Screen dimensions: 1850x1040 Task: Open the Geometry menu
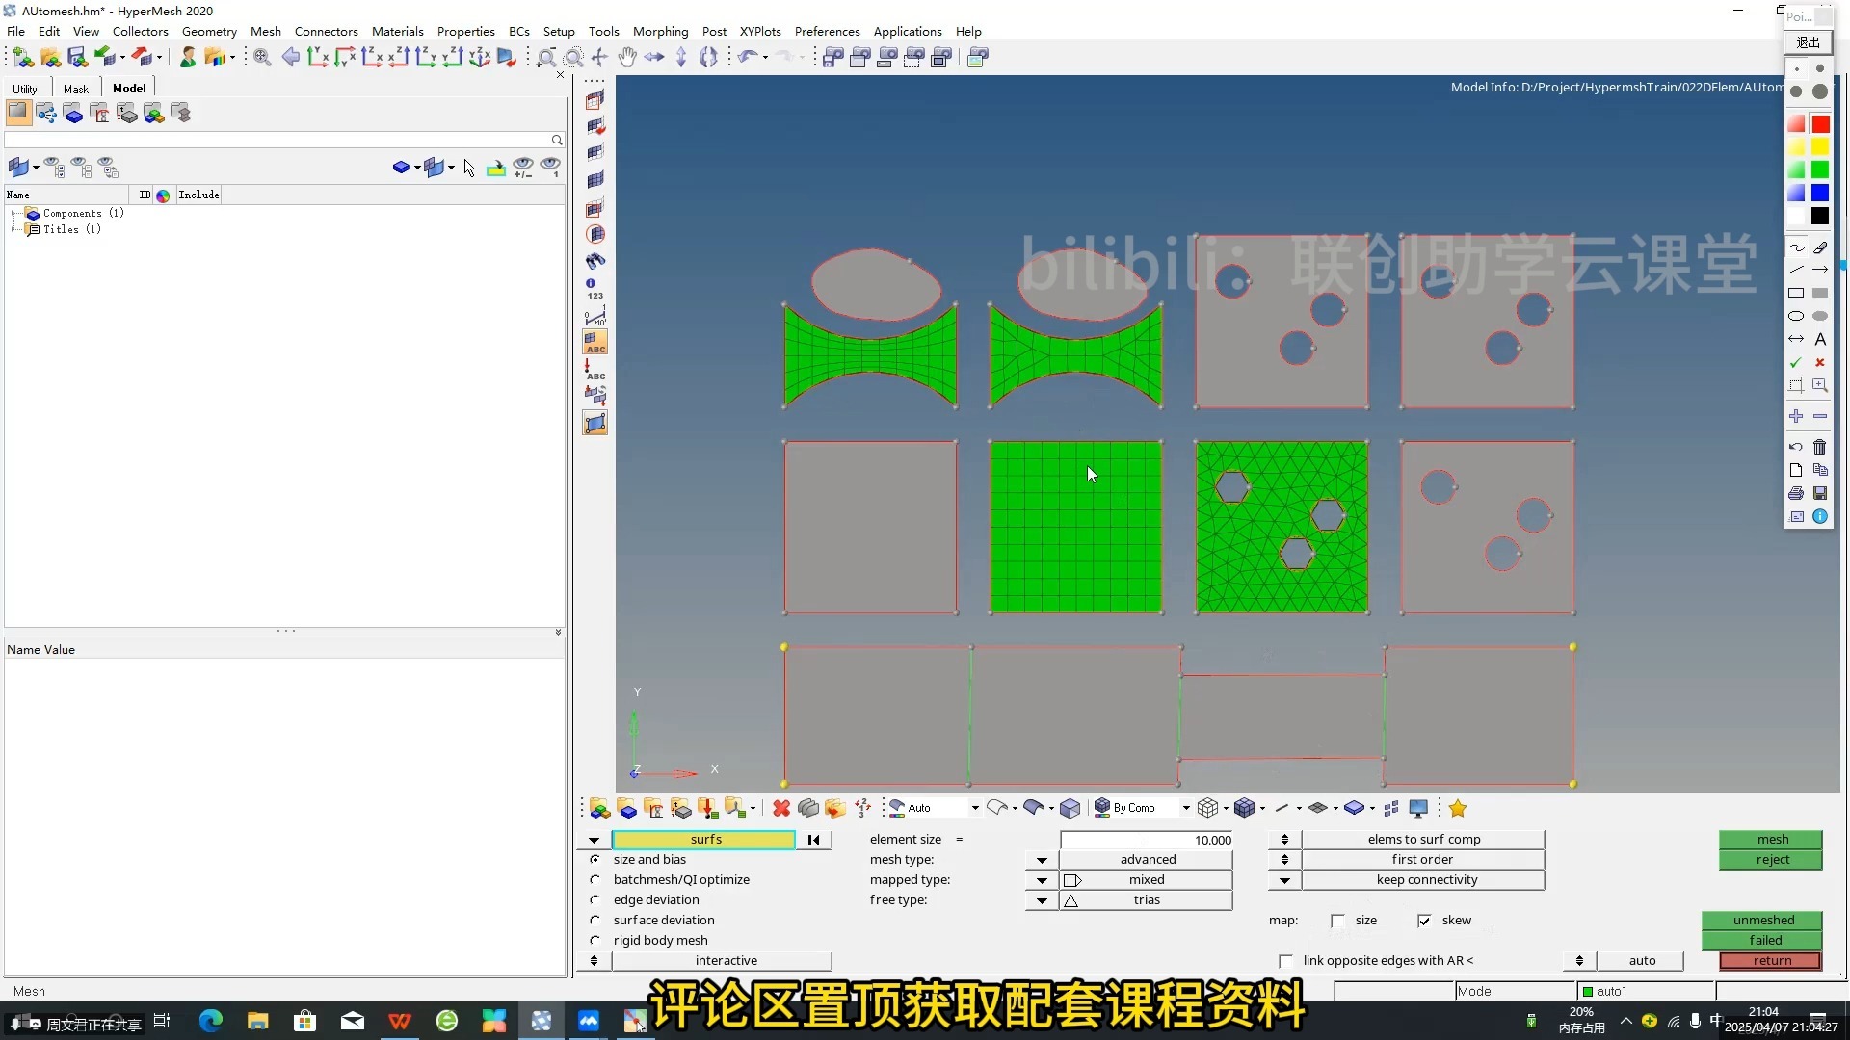click(x=209, y=31)
